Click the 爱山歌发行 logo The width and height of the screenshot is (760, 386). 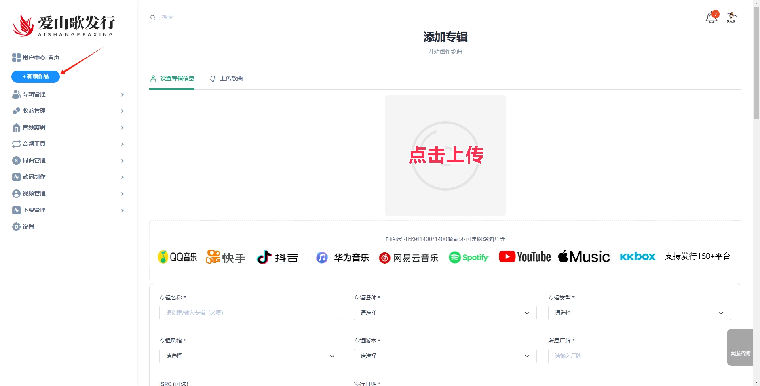[64, 25]
